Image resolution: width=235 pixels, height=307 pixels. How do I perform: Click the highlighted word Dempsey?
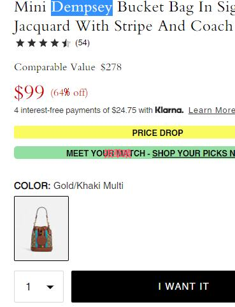coord(82,8)
